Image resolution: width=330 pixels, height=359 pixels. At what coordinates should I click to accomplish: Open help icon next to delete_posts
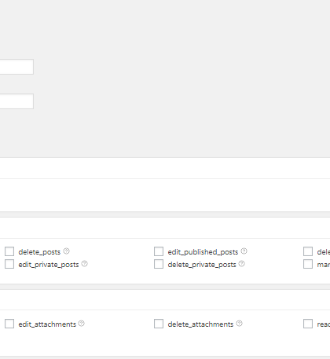click(67, 251)
